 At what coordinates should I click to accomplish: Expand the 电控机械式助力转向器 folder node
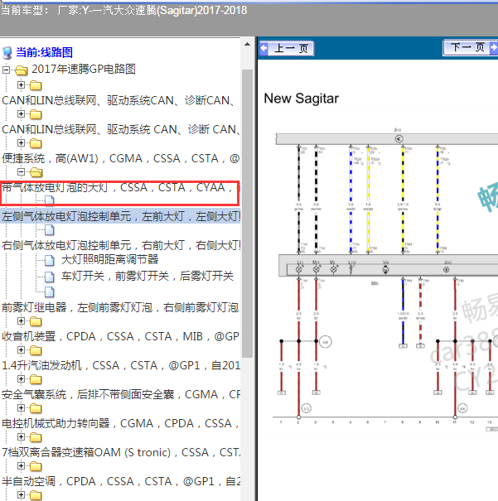(21, 408)
